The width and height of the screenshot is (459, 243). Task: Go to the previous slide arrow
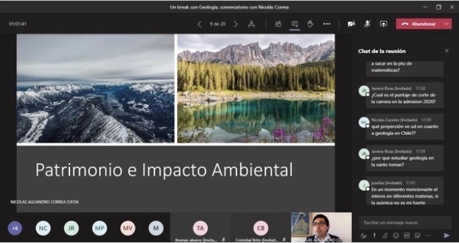click(x=200, y=24)
